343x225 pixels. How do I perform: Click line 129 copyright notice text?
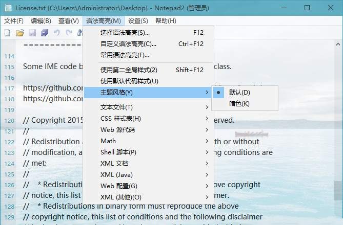click(x=143, y=217)
